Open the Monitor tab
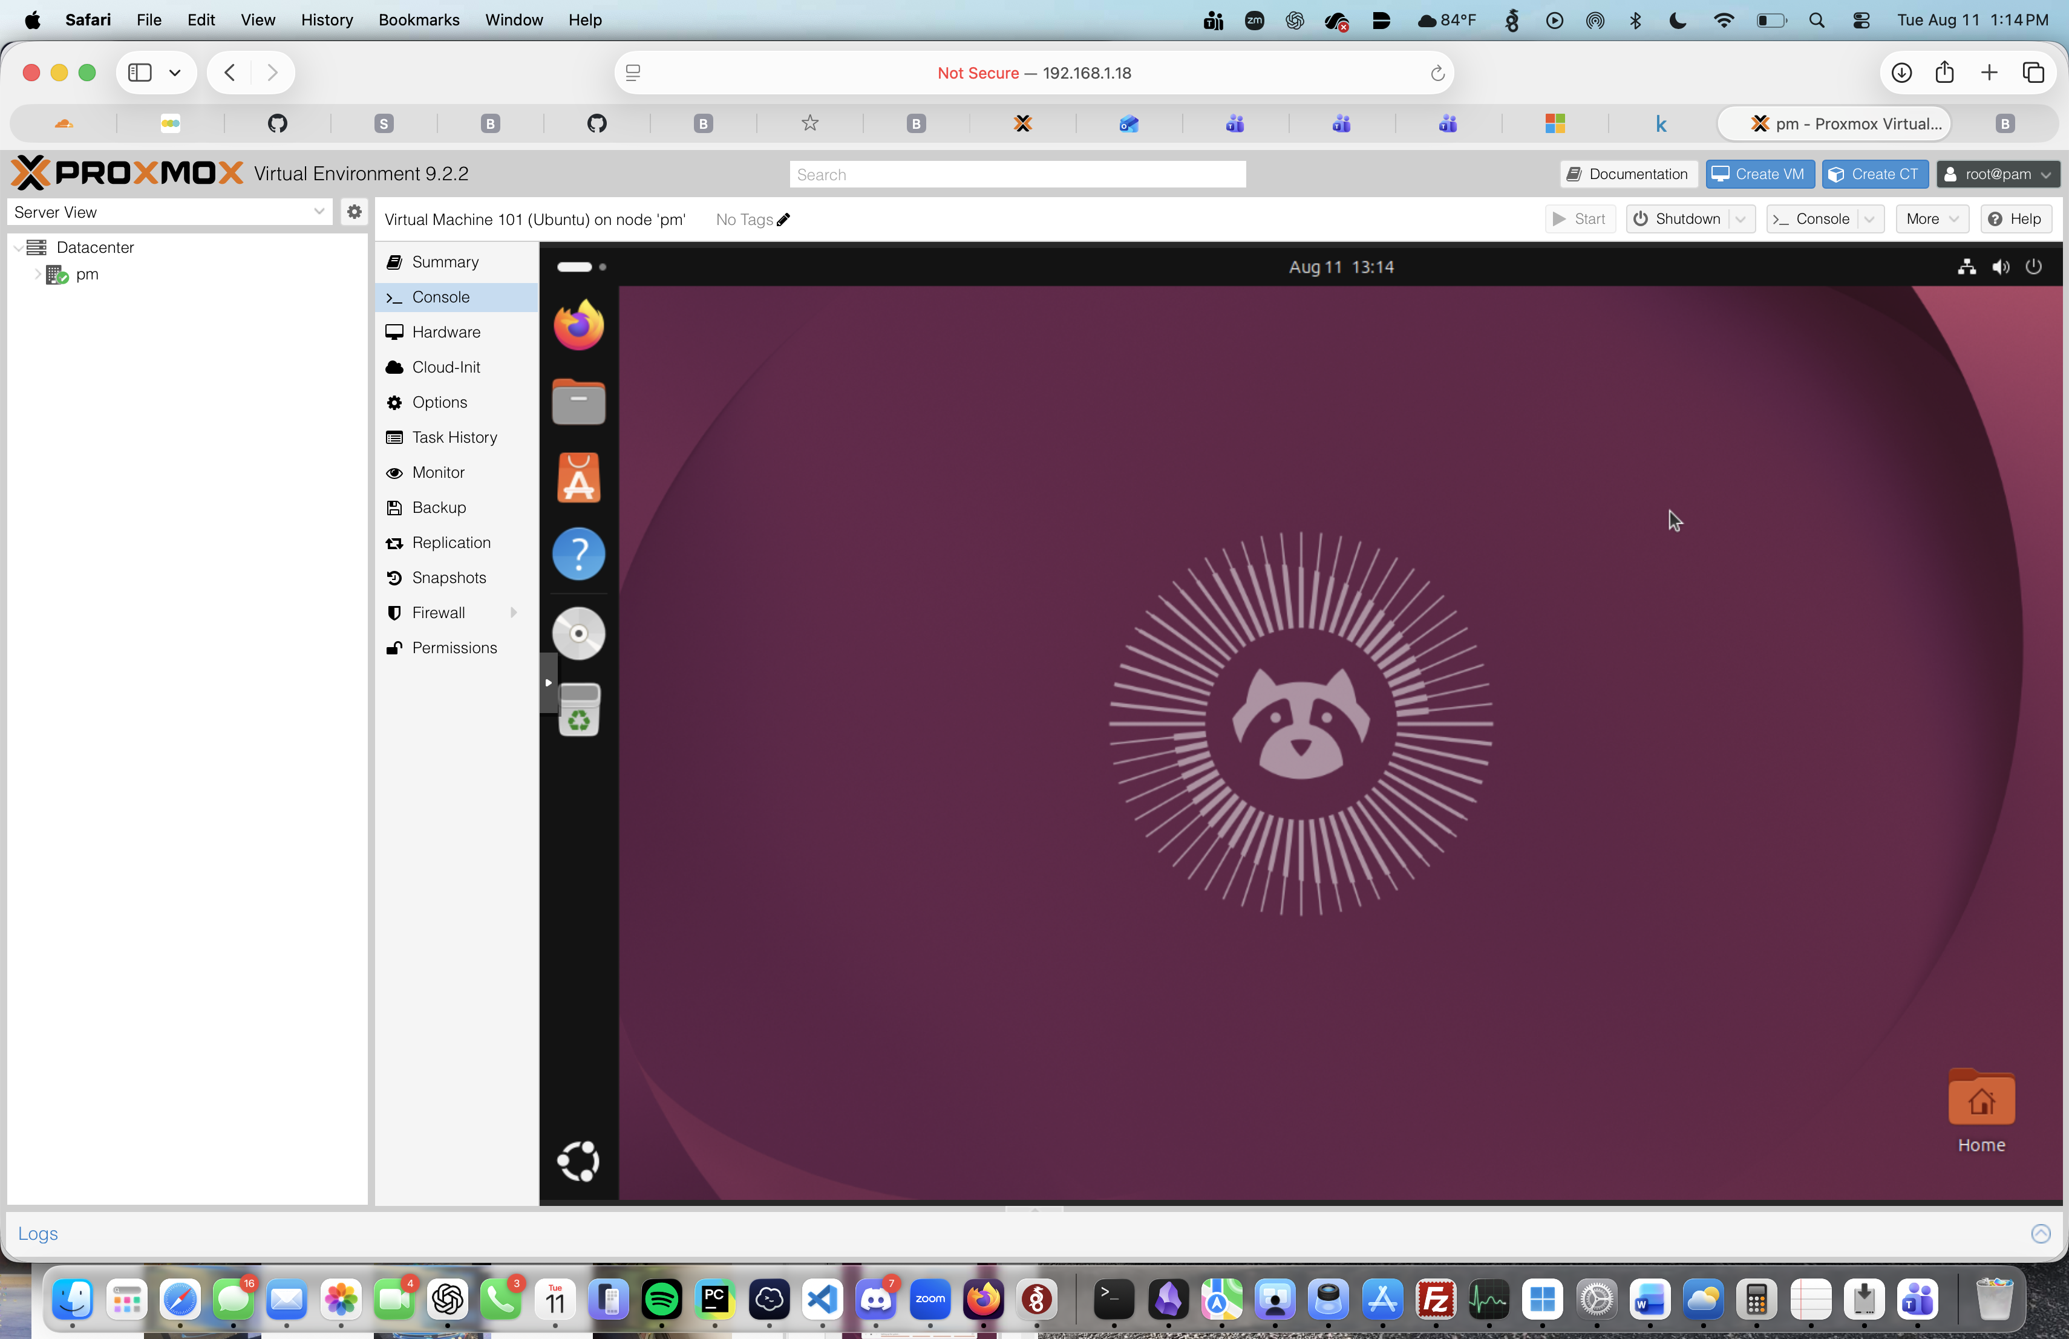 click(456, 472)
